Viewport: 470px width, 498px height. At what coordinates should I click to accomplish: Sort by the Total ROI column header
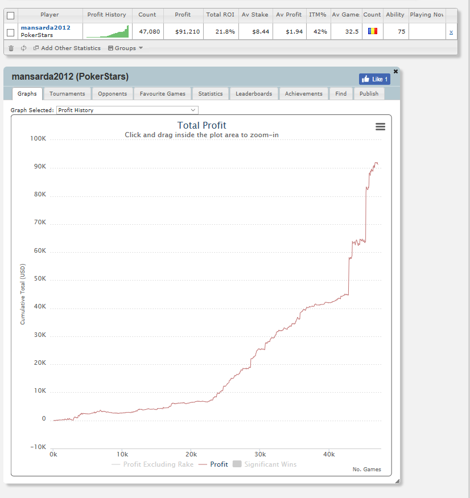coord(220,15)
